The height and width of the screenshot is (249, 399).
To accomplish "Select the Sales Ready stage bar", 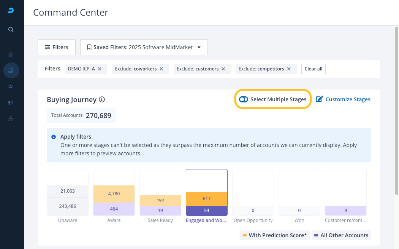I will 160,206.
